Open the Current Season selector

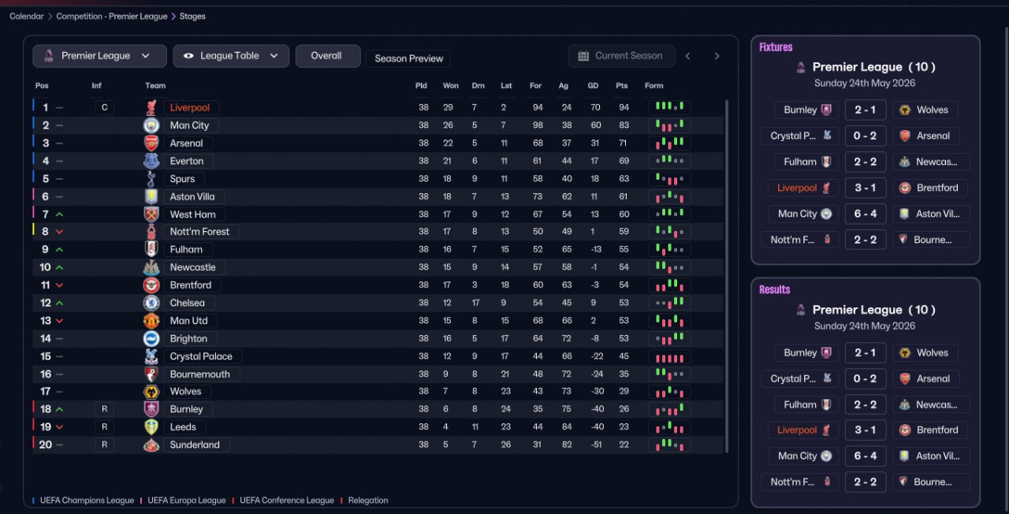click(621, 56)
